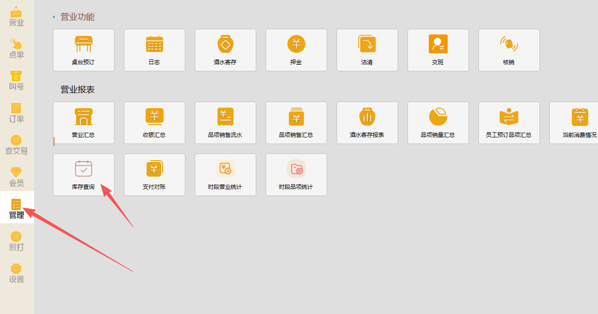Open the 核销 verification tile

click(x=509, y=50)
